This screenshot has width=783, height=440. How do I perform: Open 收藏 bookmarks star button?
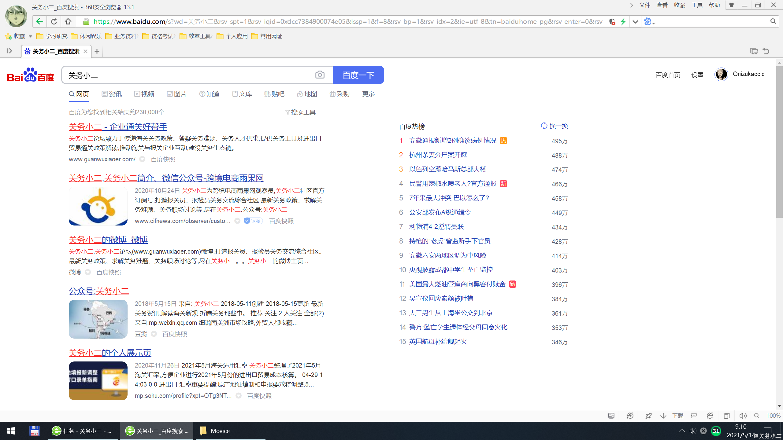[x=15, y=36]
